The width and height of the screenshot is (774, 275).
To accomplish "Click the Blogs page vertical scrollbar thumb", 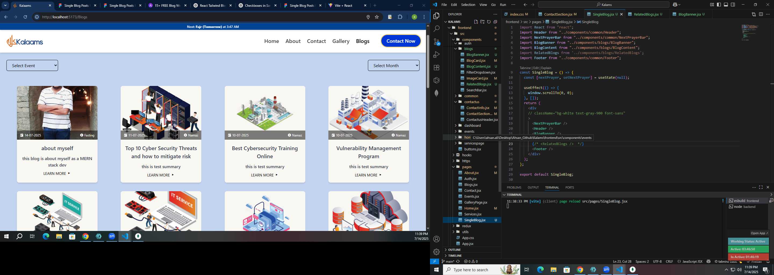I will tap(428, 61).
